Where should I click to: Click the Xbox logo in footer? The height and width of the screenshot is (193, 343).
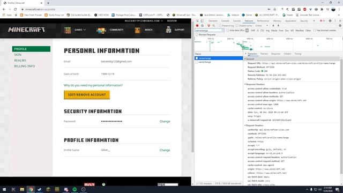tap(103, 184)
